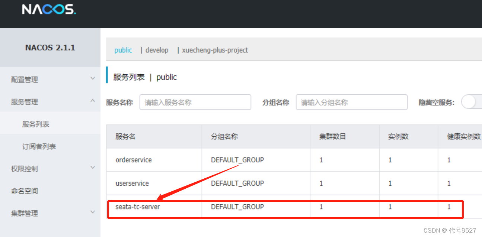
Task: Expand the 集群管理 menu chevron
Action: click(93, 212)
